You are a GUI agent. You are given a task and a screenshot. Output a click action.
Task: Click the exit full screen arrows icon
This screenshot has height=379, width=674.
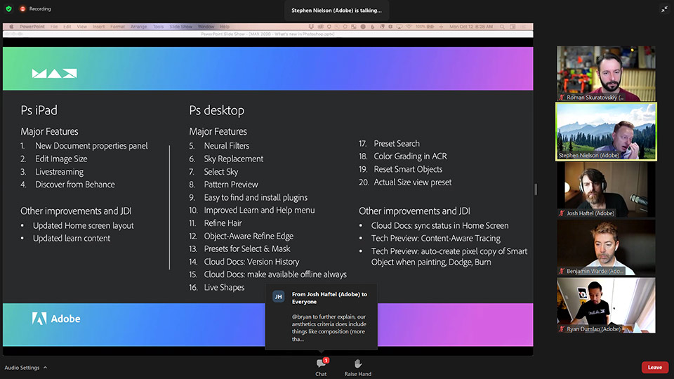(664, 9)
